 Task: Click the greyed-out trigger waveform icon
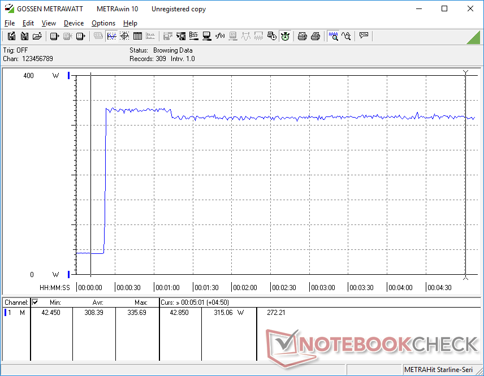pos(246,36)
